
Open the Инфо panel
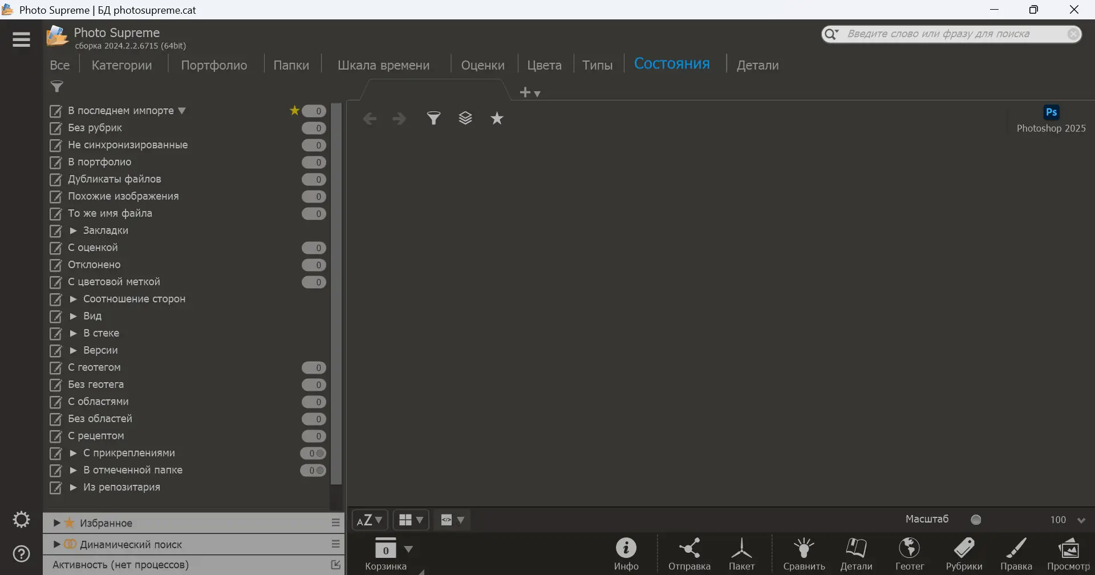626,554
